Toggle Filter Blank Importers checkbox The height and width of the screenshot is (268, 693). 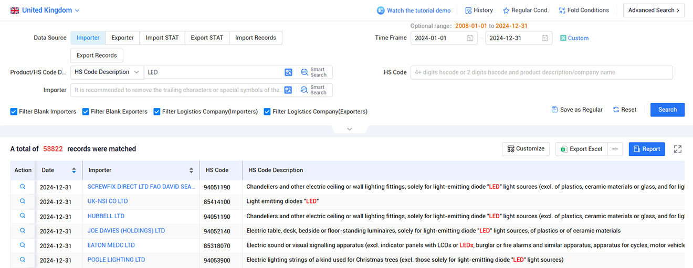pos(14,112)
